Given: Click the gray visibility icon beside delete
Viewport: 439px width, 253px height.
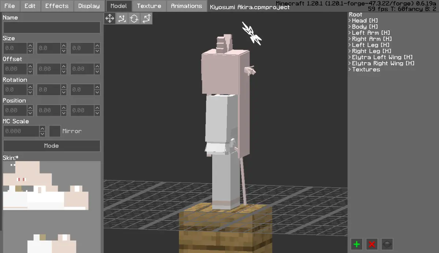Looking at the screenshot, I should [387, 244].
